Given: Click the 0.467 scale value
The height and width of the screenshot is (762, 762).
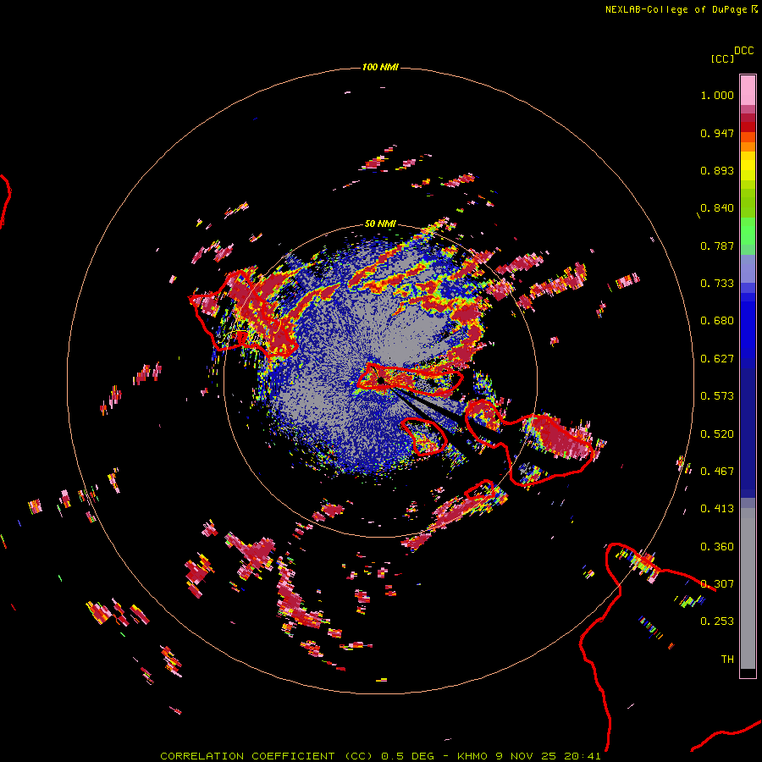Looking at the screenshot, I should [717, 472].
